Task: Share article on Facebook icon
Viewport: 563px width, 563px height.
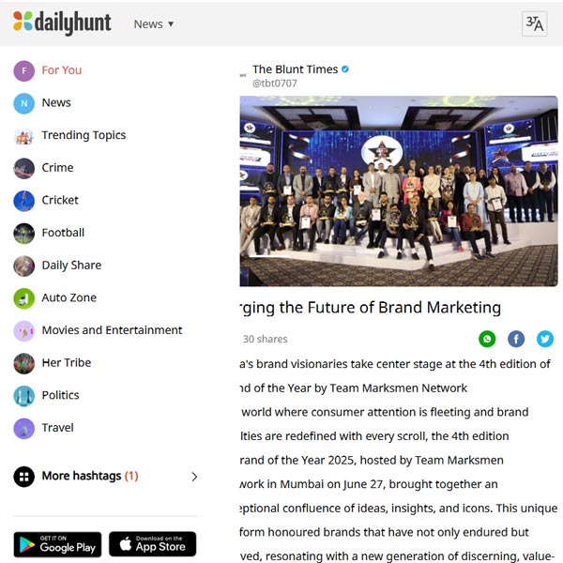Action: coord(516,339)
